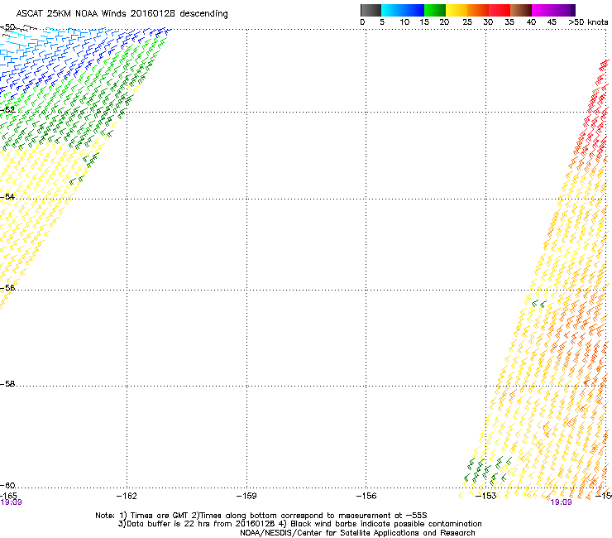Click the brown 35-40 knots legend swatch
The width and height of the screenshot is (612, 538).
521,10
